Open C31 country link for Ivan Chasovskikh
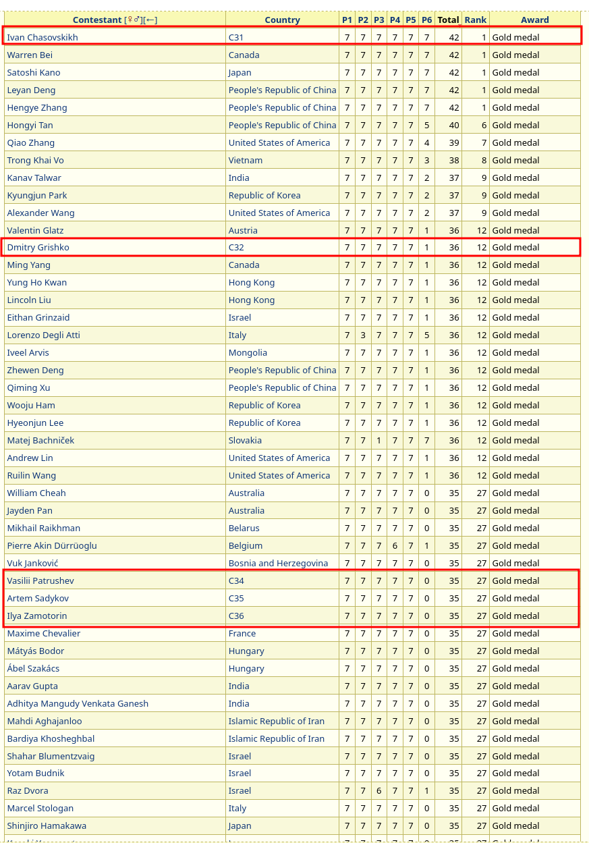589x843 pixels. click(x=236, y=37)
